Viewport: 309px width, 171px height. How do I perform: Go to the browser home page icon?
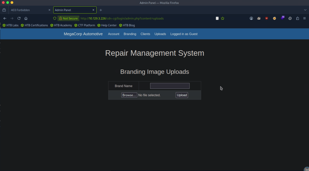tap(26, 18)
